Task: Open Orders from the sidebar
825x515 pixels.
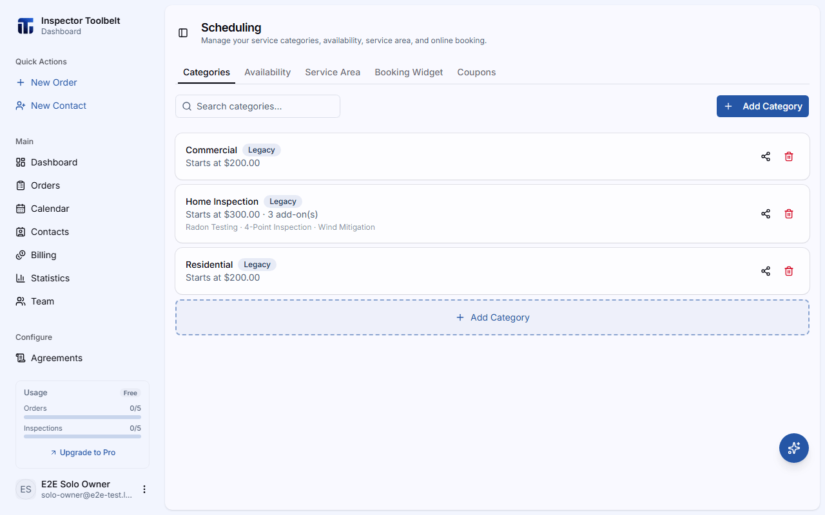Action: pos(82,185)
